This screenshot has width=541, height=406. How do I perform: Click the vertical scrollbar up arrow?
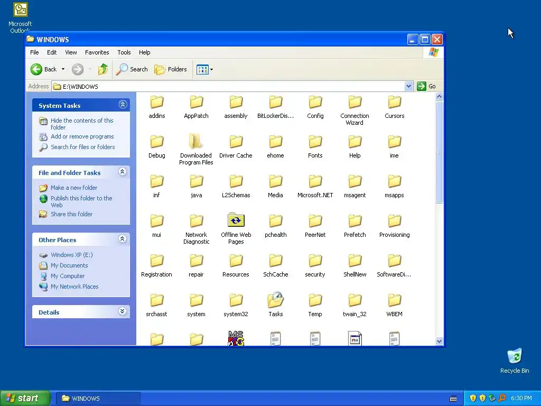tap(439, 97)
